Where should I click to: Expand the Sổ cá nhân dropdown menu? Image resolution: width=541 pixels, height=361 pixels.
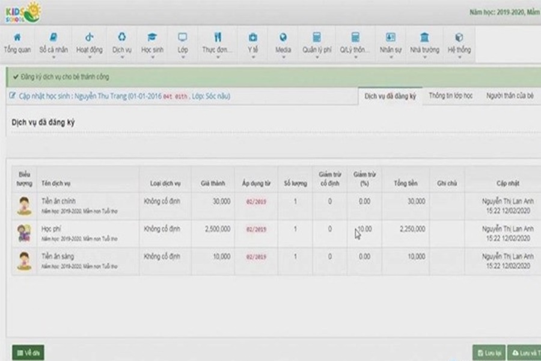click(x=53, y=58)
